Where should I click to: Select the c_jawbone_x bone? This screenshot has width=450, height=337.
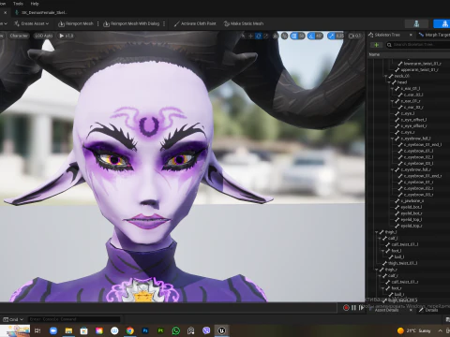[x=412, y=201]
